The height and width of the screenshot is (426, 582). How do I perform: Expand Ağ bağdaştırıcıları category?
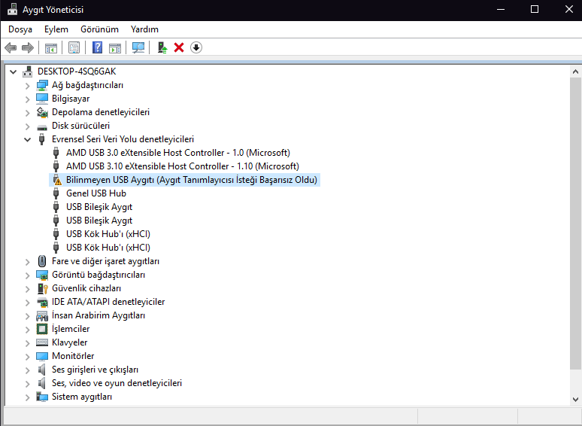coord(27,86)
